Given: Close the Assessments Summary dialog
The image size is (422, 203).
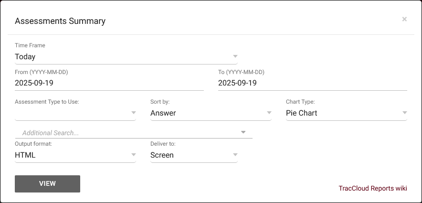Looking at the screenshot, I should point(404,20).
